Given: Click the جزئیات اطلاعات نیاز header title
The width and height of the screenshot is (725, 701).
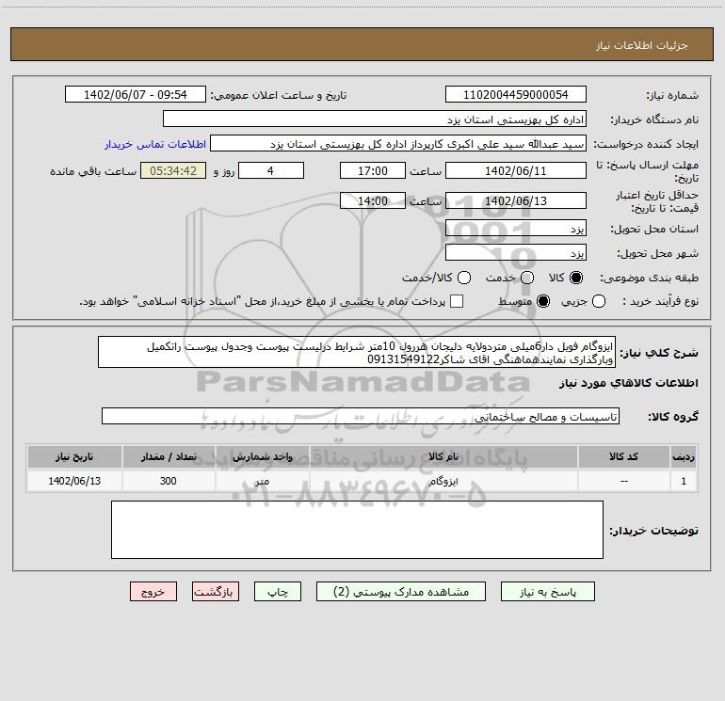Looking at the screenshot, I should (642, 45).
